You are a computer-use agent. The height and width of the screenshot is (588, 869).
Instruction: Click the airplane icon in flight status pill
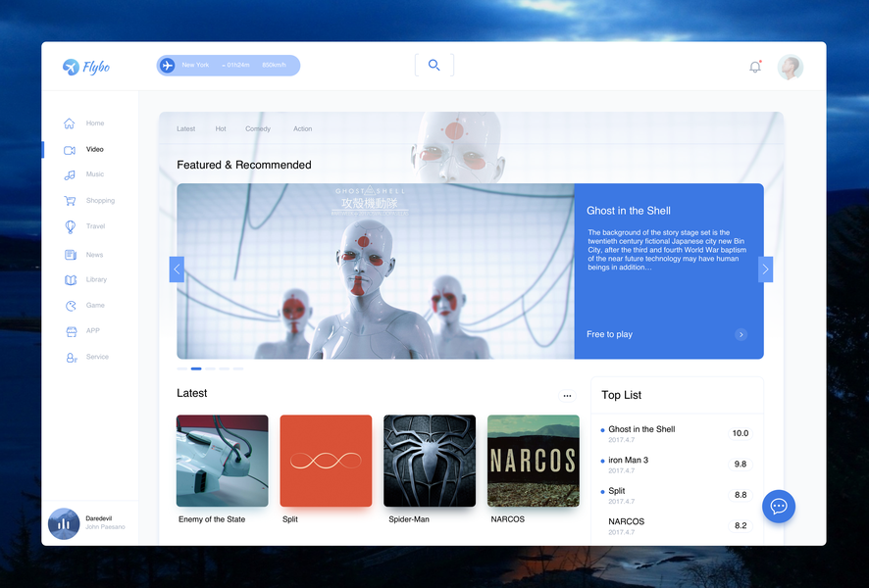167,66
